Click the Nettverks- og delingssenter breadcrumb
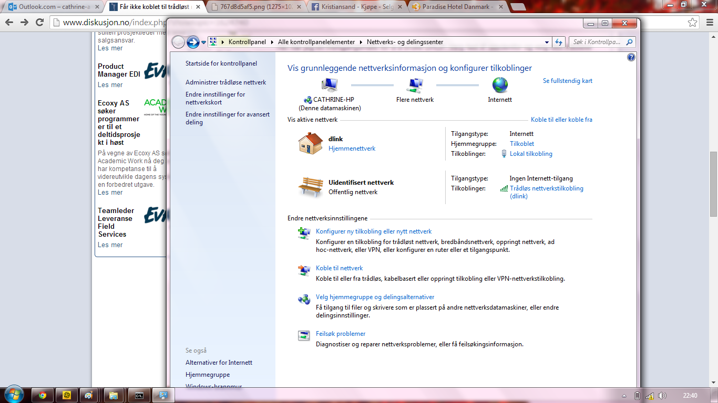Viewport: 718px width, 403px height. (405, 42)
